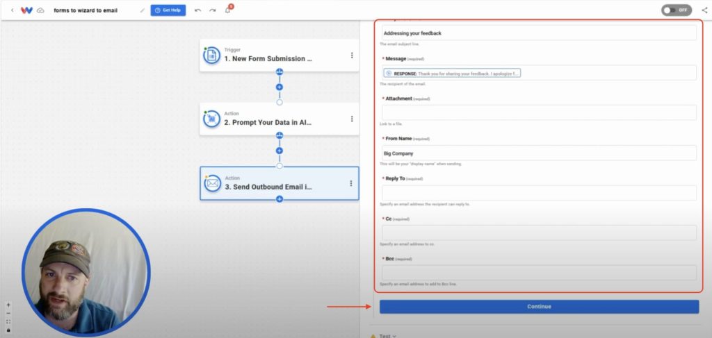
Task: Click the Cc input field
Action: coord(539,233)
